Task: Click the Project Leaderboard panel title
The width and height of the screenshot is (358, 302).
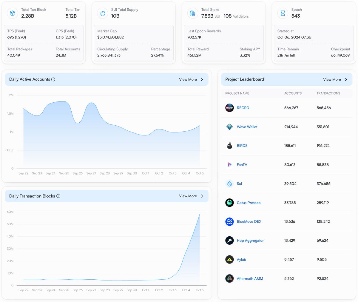Action: point(245,79)
